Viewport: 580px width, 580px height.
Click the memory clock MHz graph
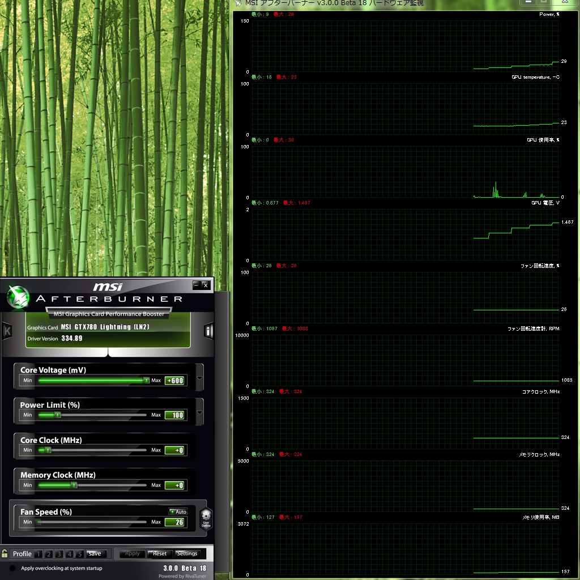click(405, 487)
